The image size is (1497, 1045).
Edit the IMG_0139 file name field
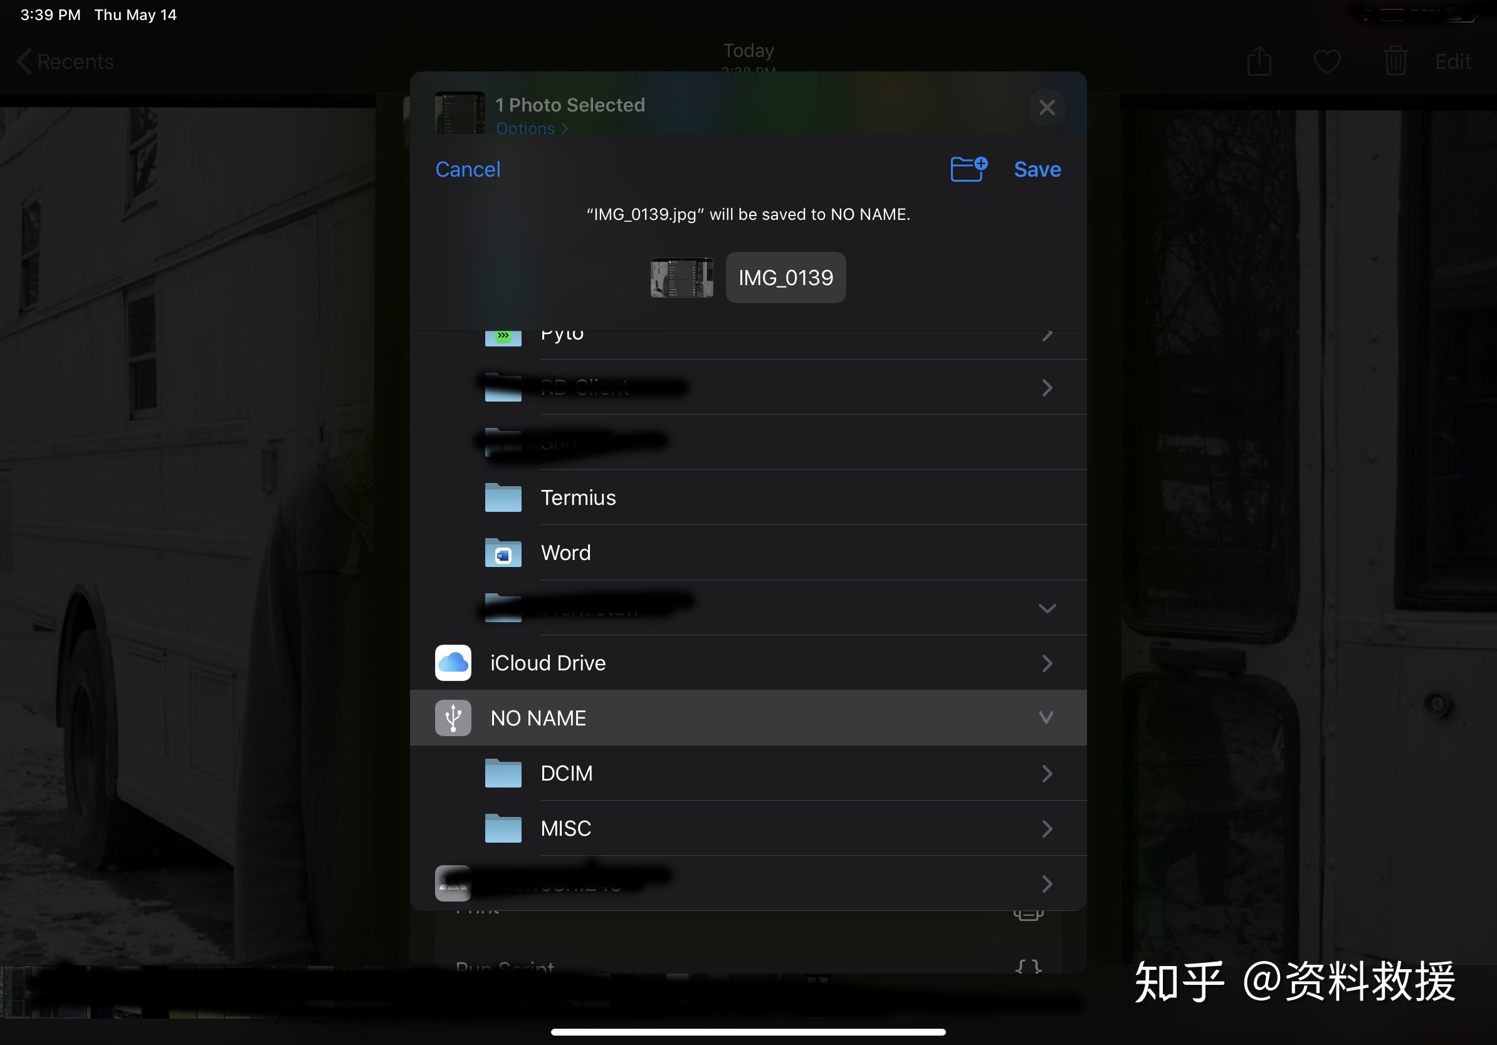[785, 278]
